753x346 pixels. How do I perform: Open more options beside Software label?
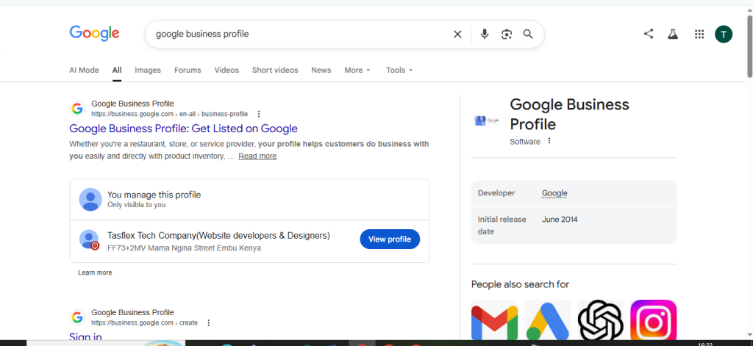click(x=549, y=141)
